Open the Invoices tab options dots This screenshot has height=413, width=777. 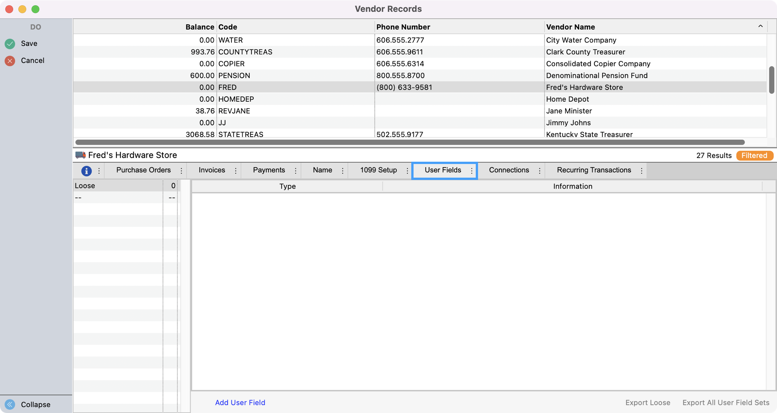point(236,171)
